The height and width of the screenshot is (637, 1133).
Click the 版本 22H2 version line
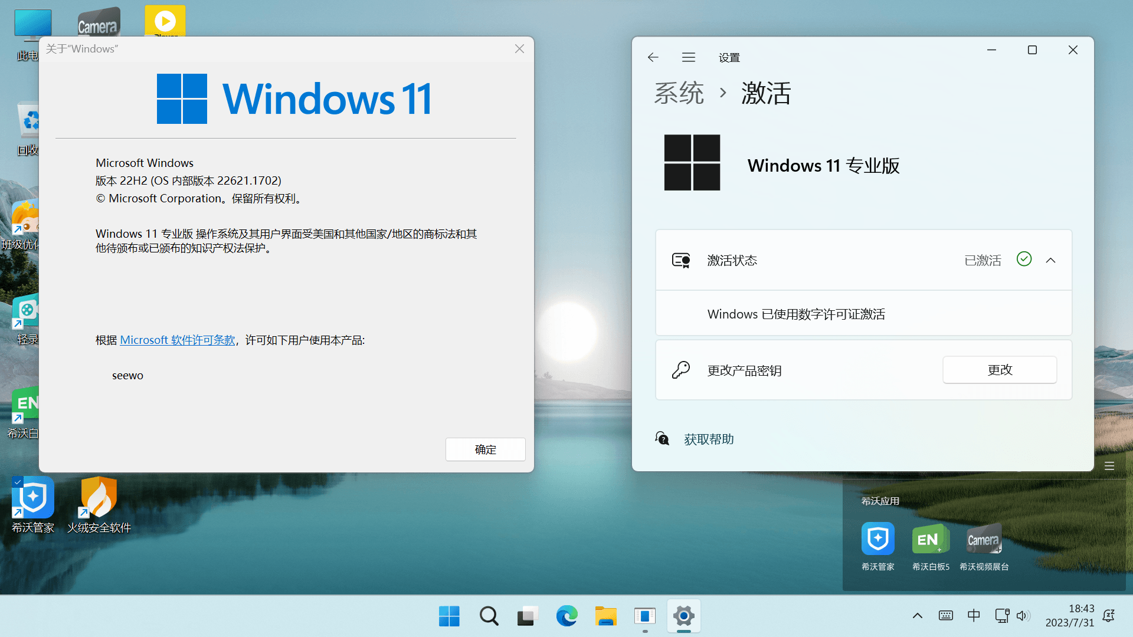(x=188, y=180)
